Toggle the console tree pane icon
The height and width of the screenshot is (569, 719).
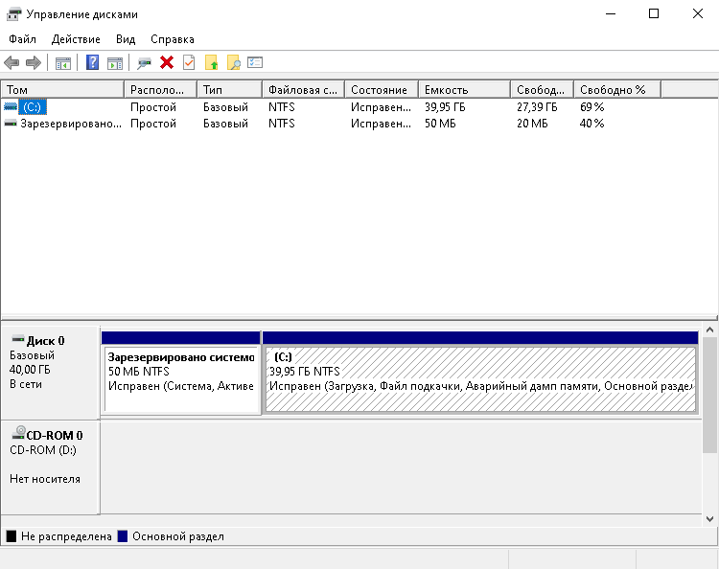[63, 63]
